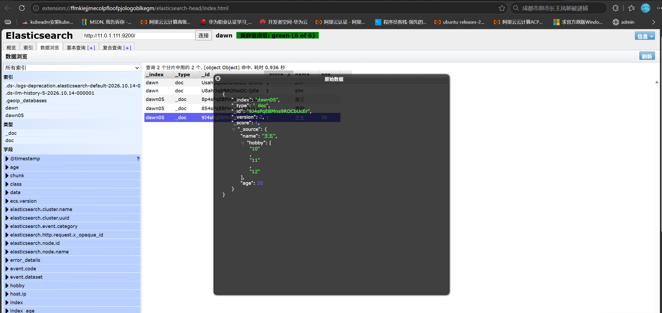
Task: Collapse the hobby array in raw data
Action: (243, 143)
